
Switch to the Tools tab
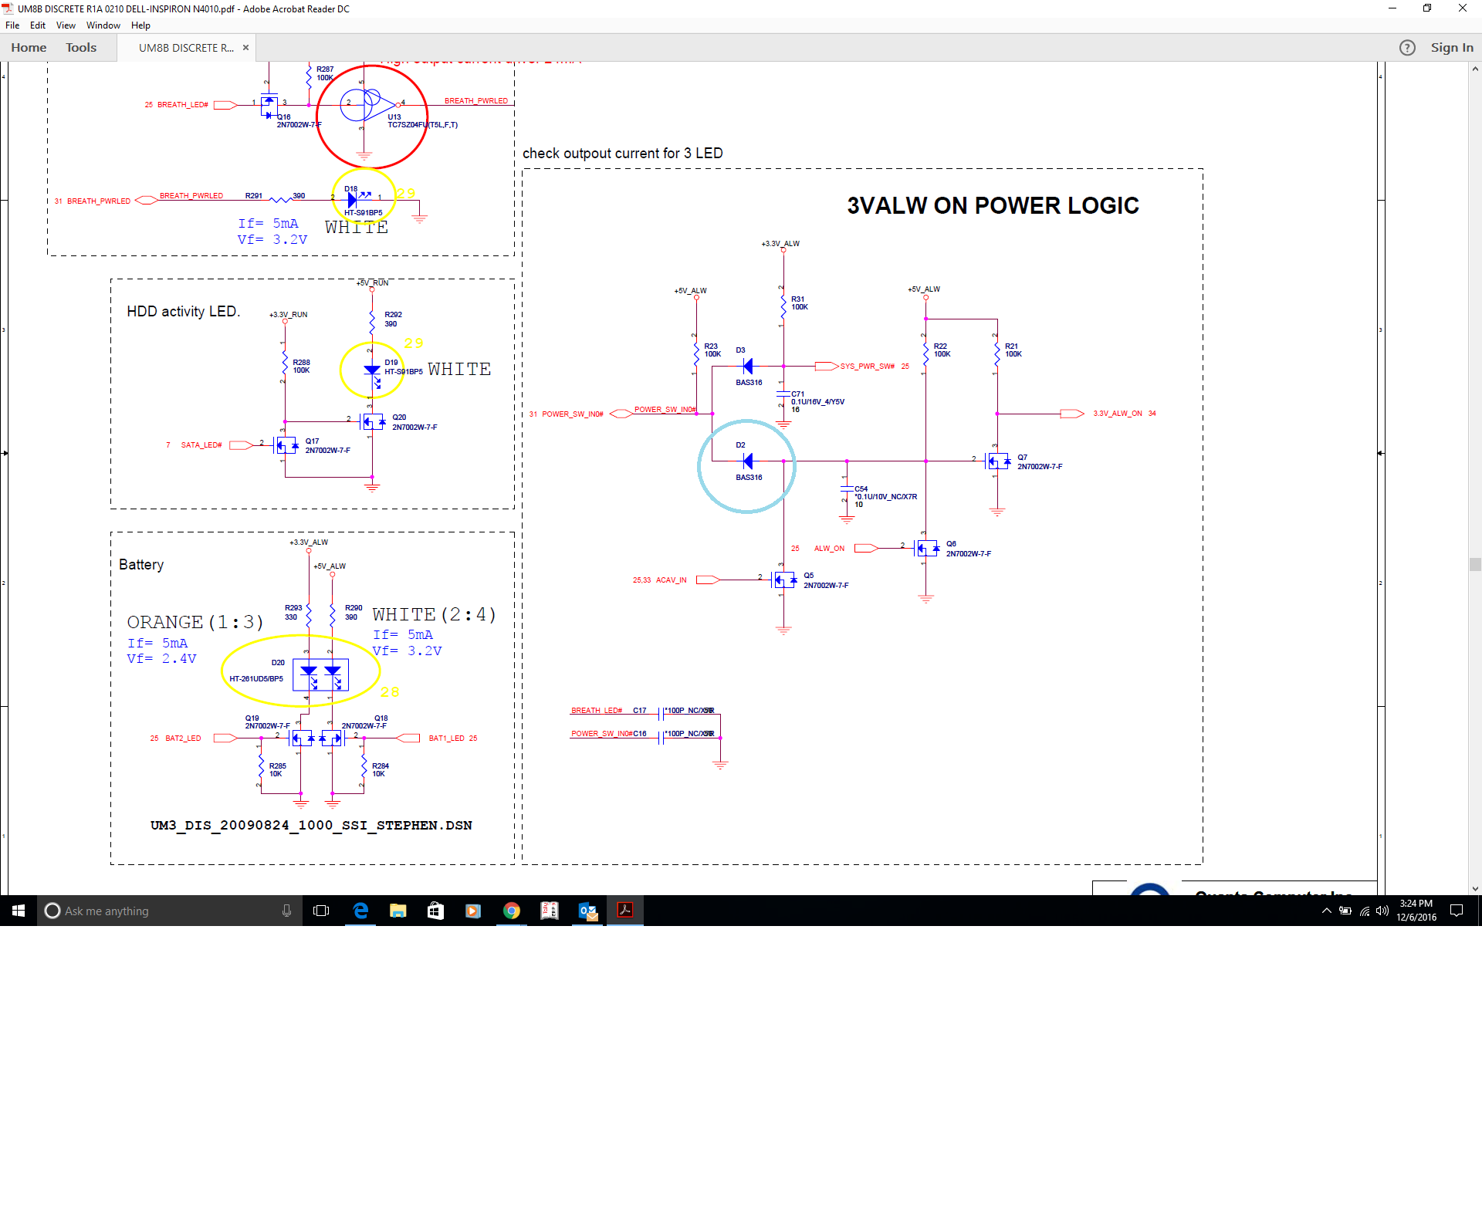[x=81, y=48]
